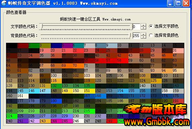Pick color swatch 168 blue

[101, 96]
